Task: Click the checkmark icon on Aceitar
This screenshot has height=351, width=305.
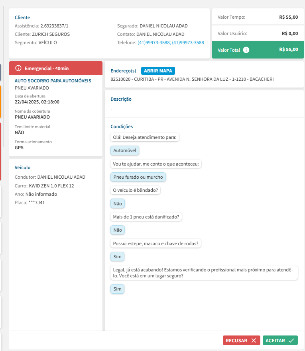Action: [x=291, y=341]
